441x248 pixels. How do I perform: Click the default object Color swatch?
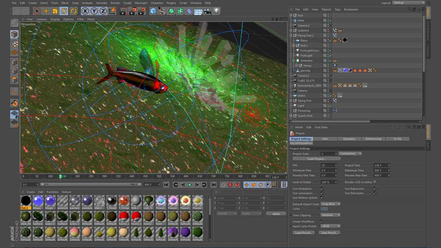pos(324,209)
